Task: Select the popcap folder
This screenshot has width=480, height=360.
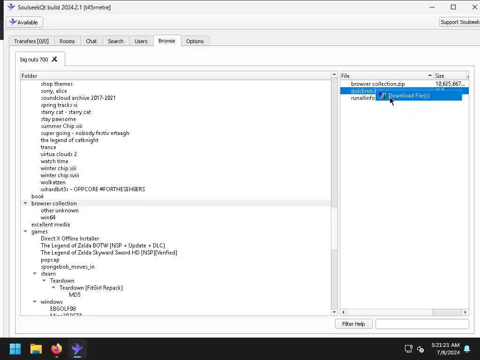Action: [x=50, y=260]
